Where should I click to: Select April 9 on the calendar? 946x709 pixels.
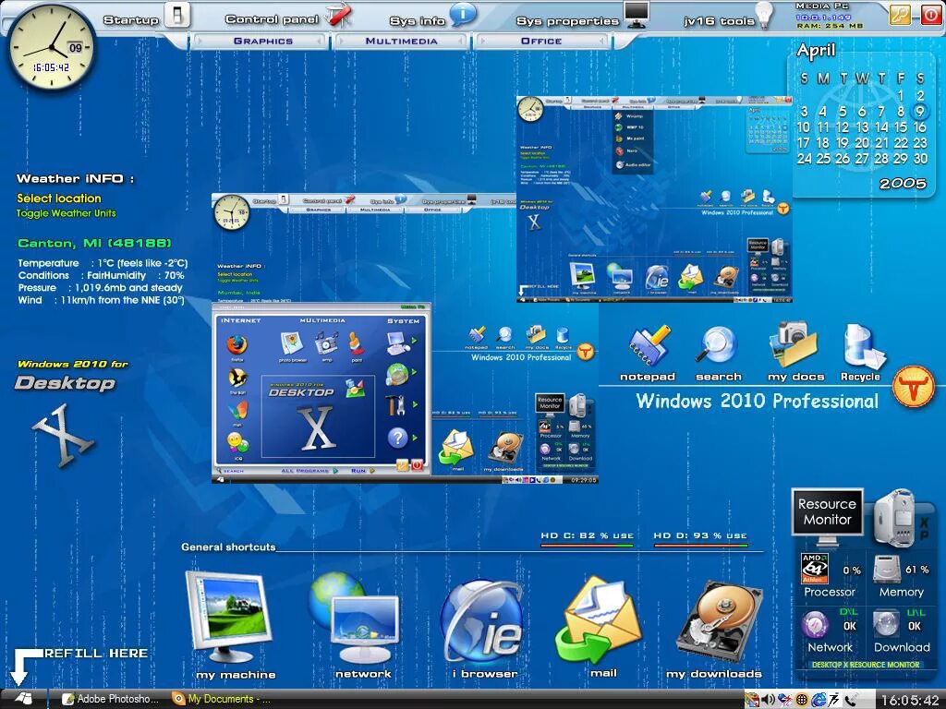(919, 111)
